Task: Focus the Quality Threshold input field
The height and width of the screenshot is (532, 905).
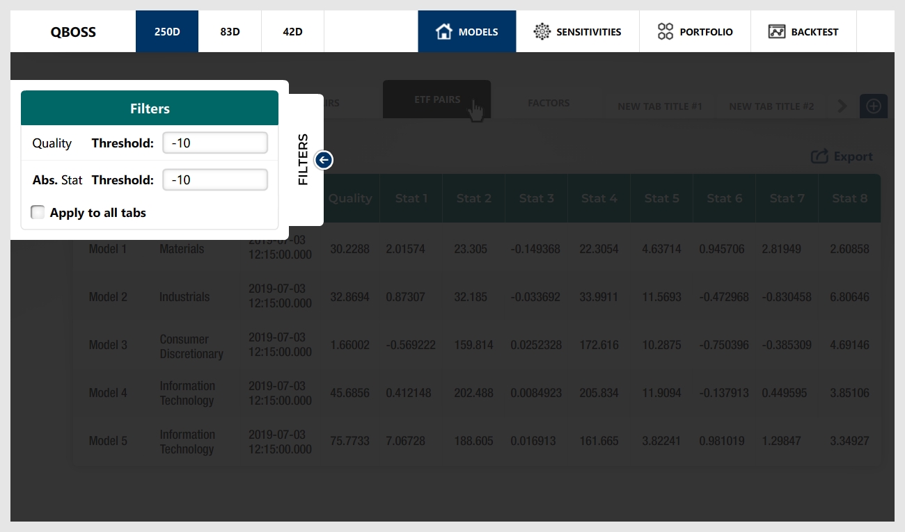Action: pos(215,143)
